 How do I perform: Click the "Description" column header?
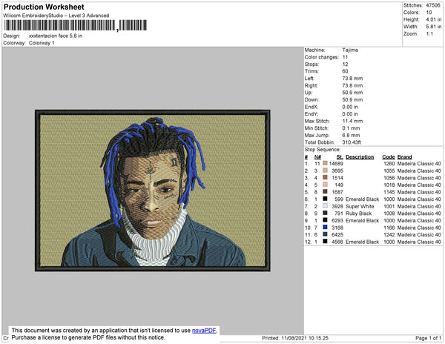(x=360, y=157)
